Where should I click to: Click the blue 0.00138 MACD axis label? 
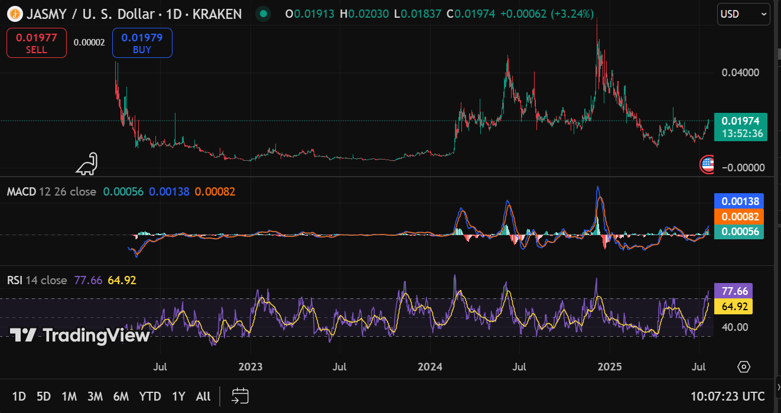[x=739, y=201]
